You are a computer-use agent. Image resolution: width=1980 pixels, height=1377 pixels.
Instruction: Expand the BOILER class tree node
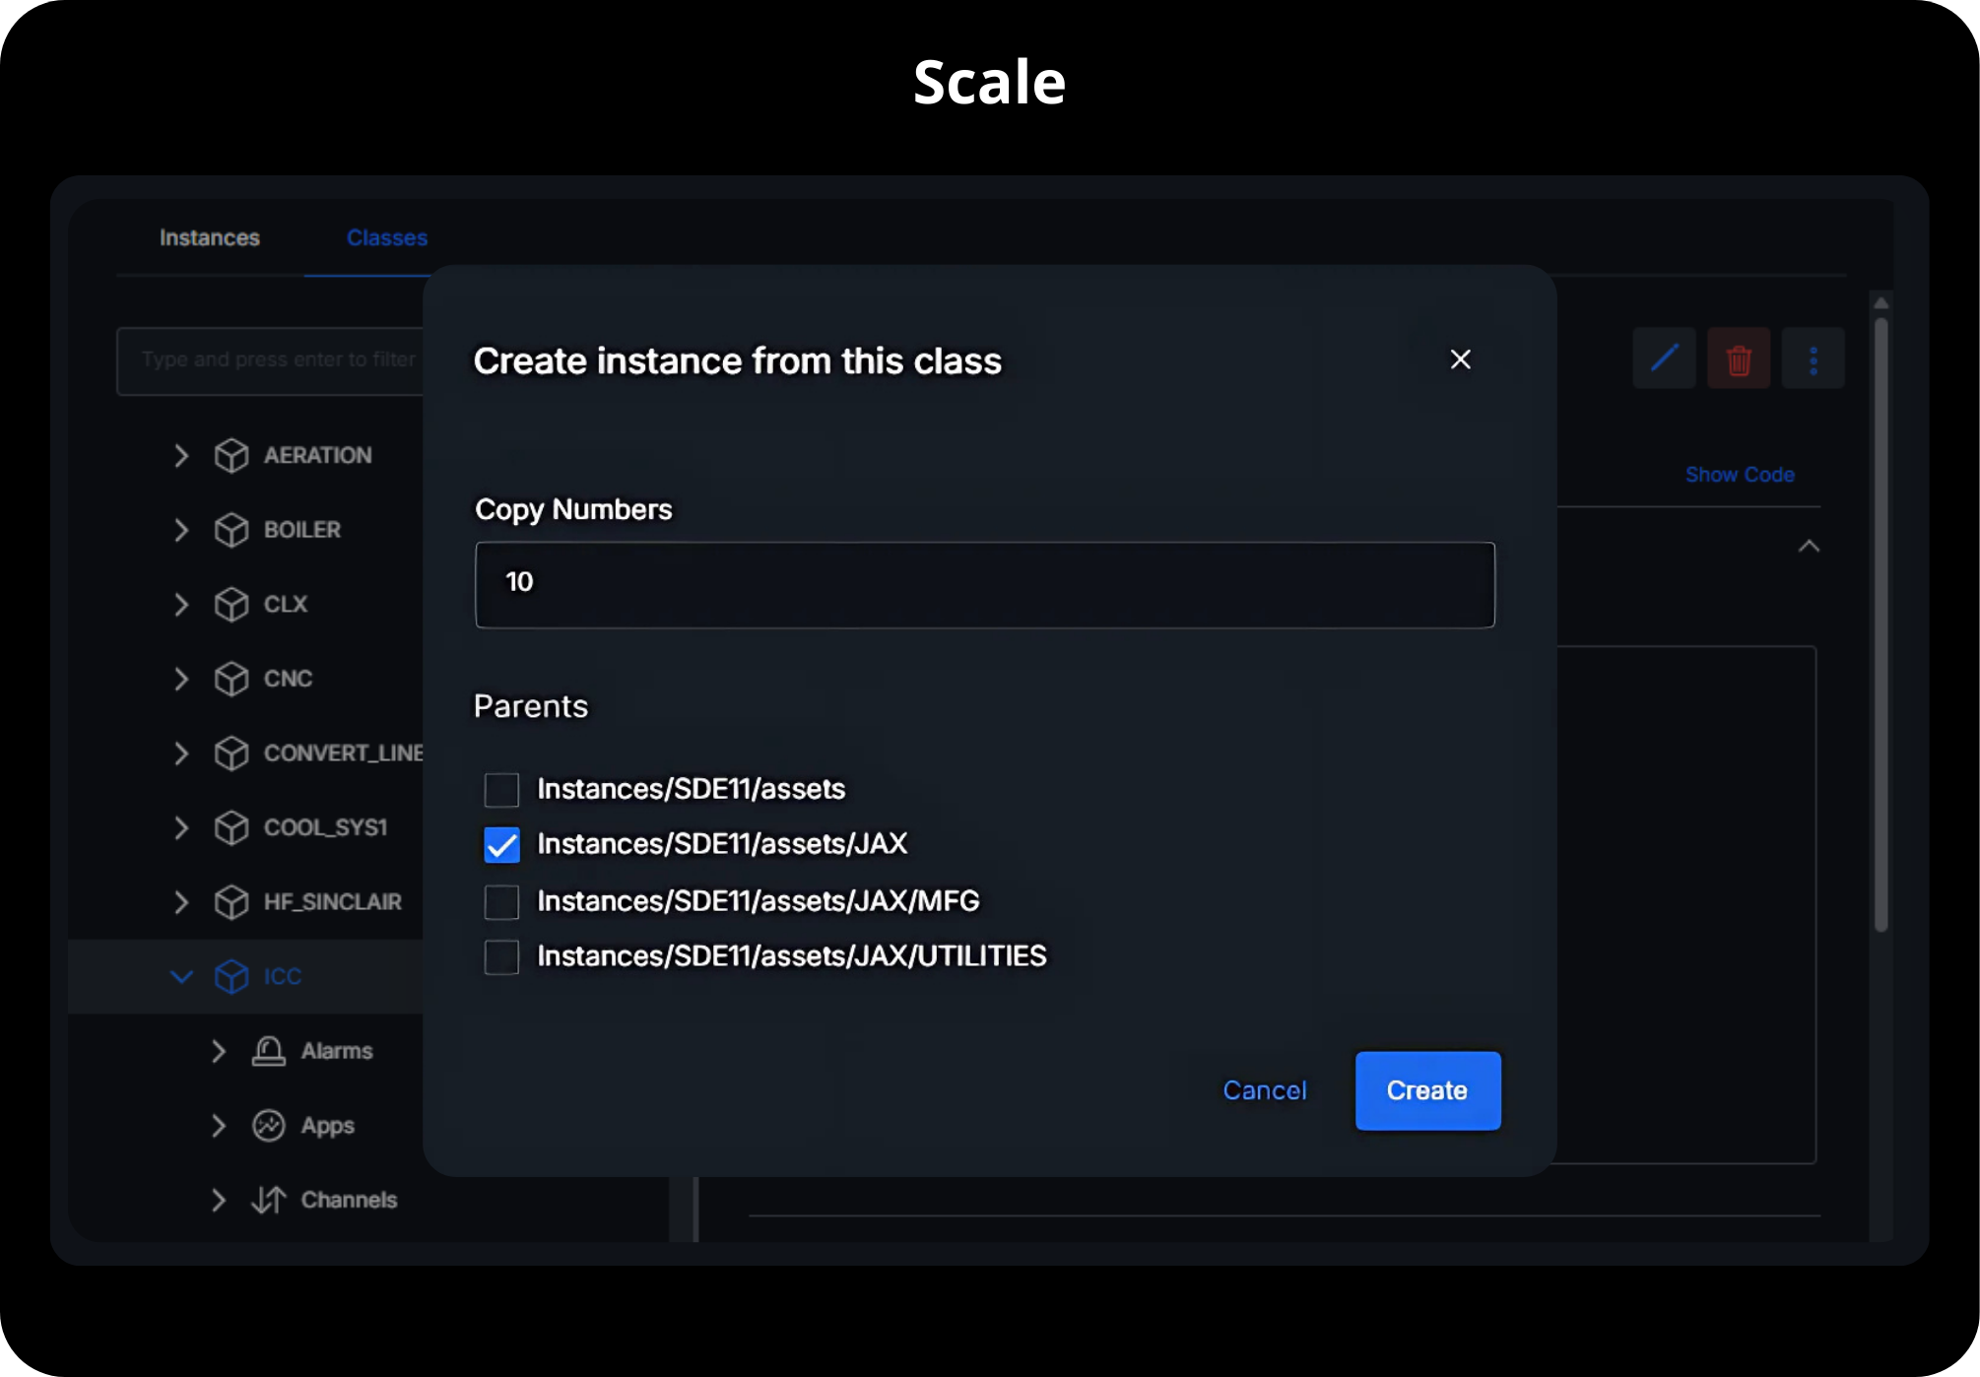tap(181, 530)
